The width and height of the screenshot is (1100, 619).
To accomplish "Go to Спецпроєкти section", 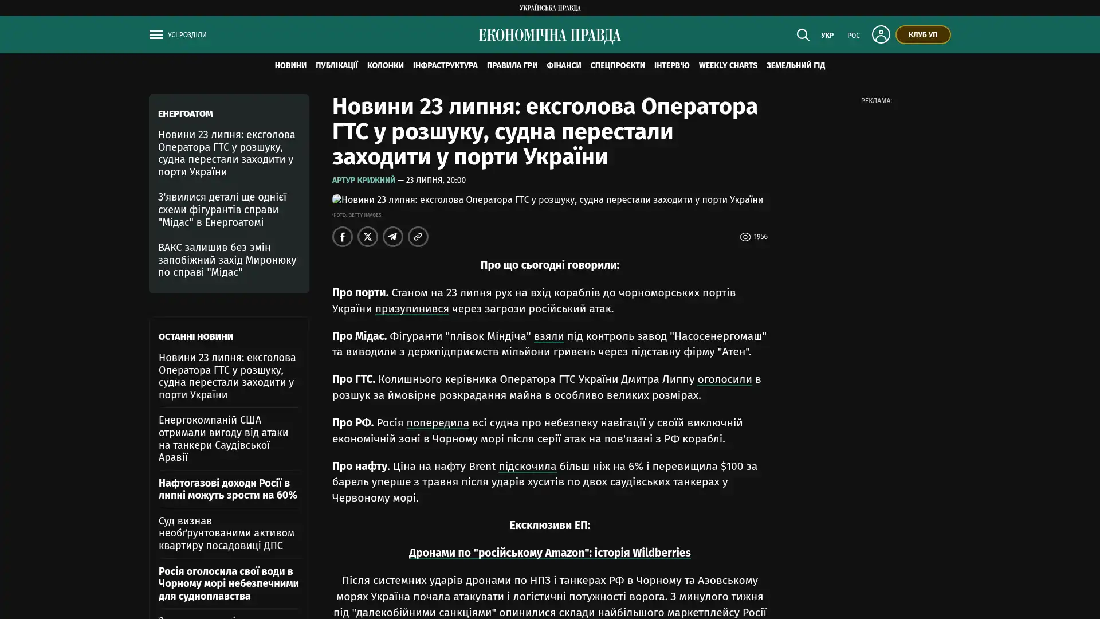I will 618,66.
